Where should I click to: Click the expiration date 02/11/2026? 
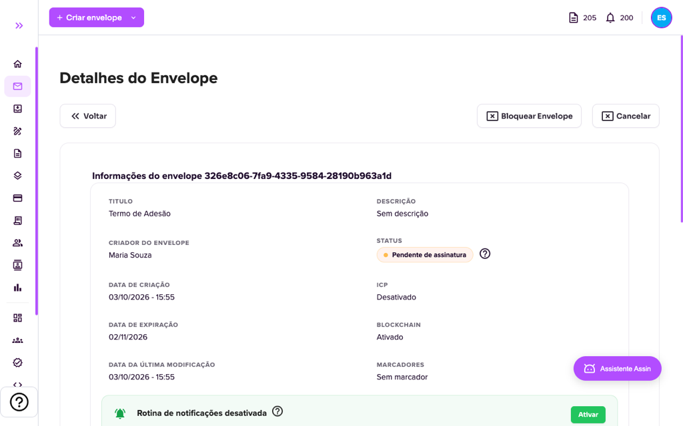[x=128, y=337]
